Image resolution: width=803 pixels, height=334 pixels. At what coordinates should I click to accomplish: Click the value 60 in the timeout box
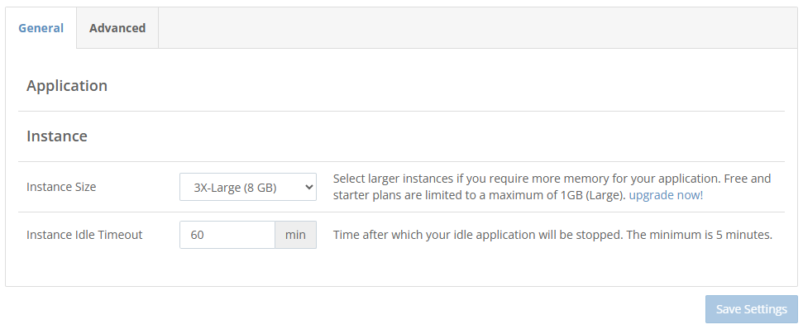[197, 235]
